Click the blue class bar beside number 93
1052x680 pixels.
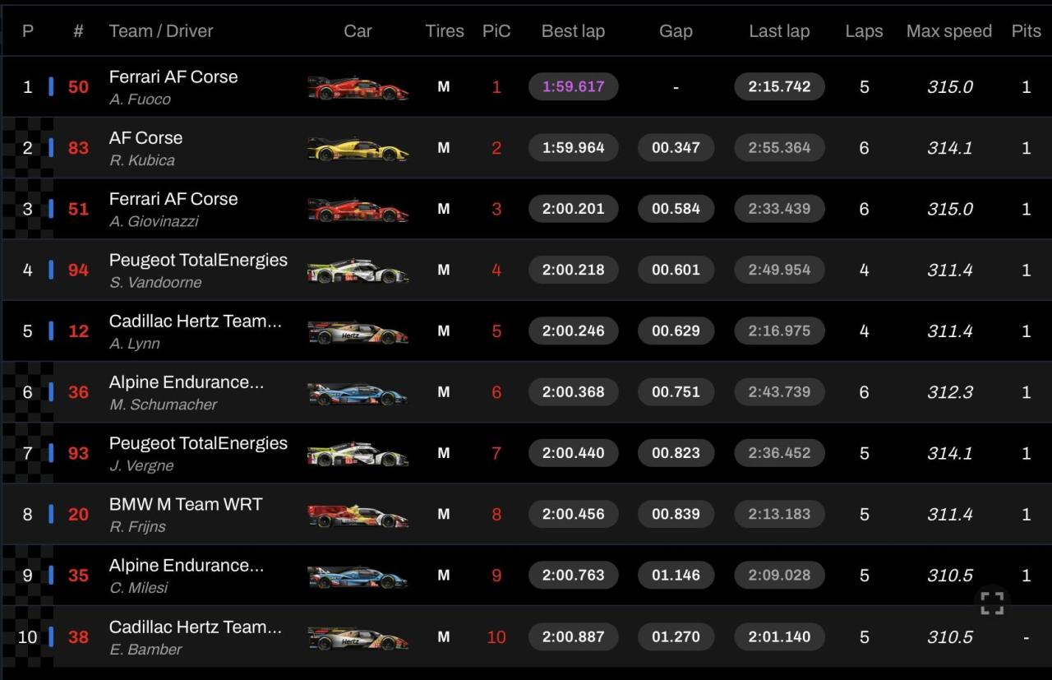[x=51, y=453]
